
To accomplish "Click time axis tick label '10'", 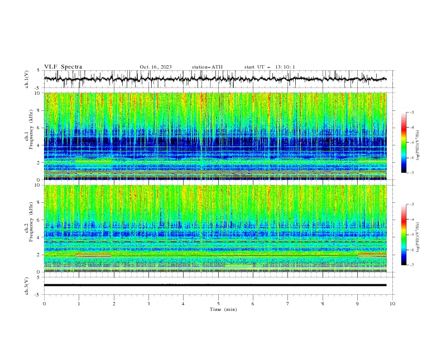I will pos(392,304).
